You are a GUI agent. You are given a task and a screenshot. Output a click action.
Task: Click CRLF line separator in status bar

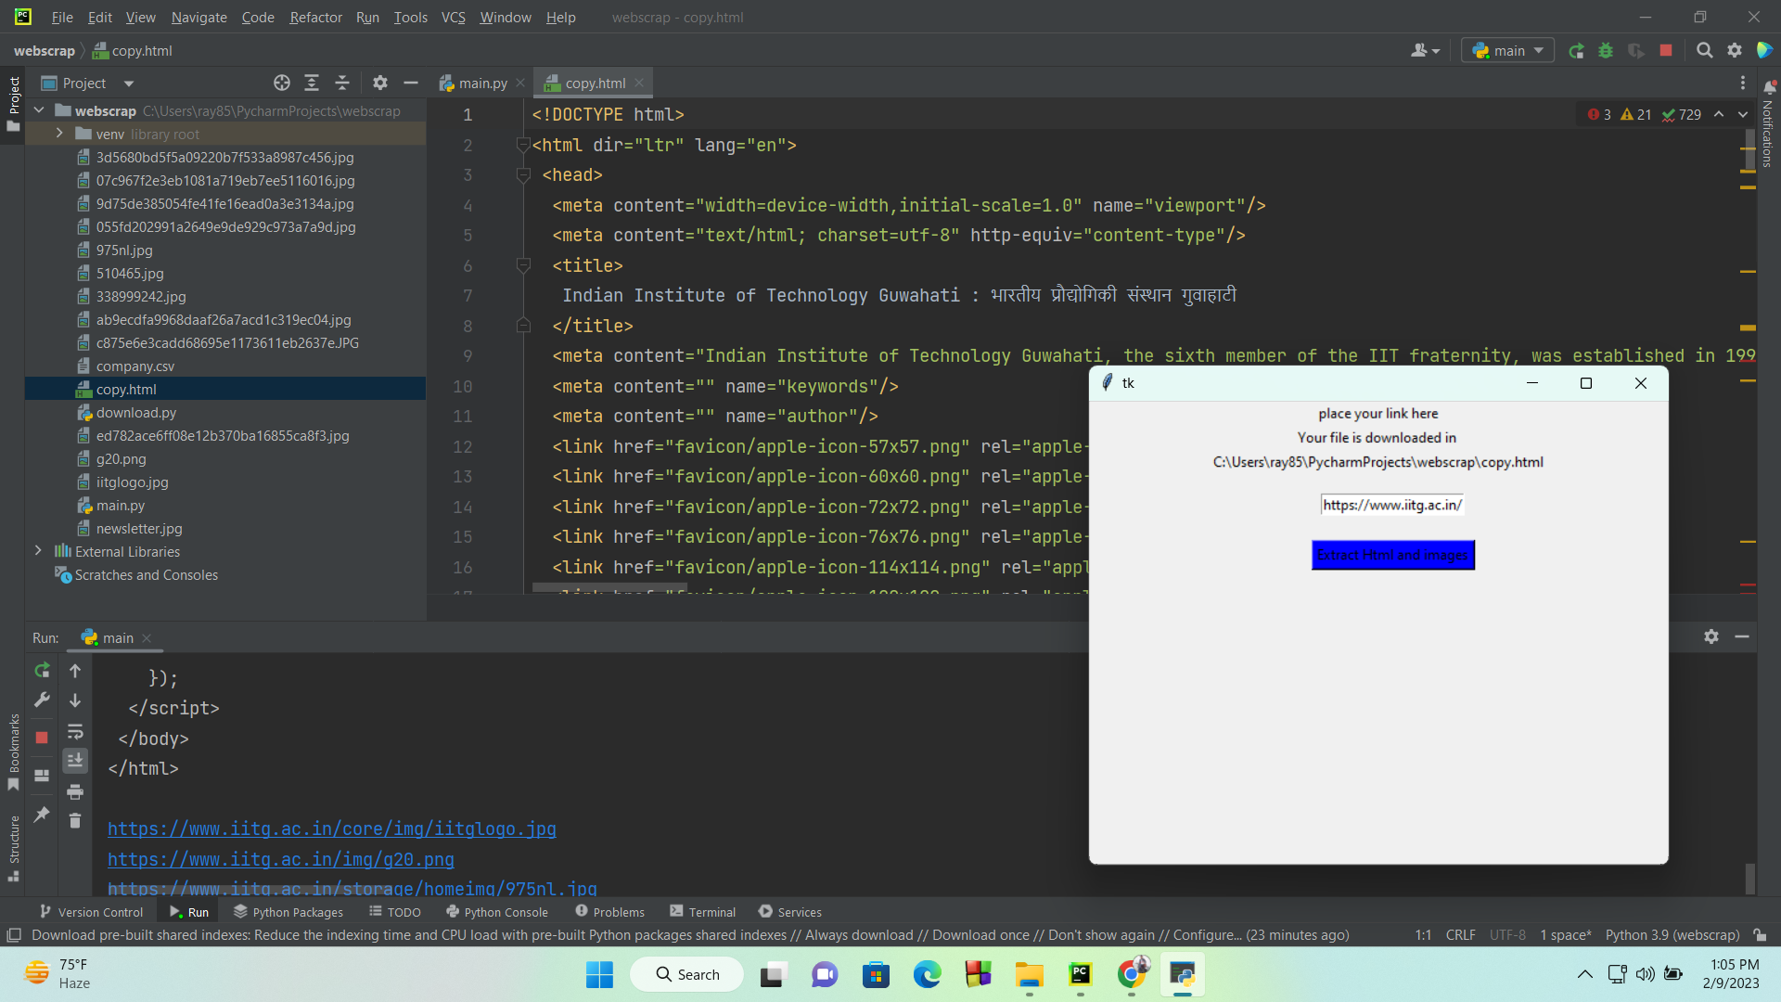pos(1460,935)
